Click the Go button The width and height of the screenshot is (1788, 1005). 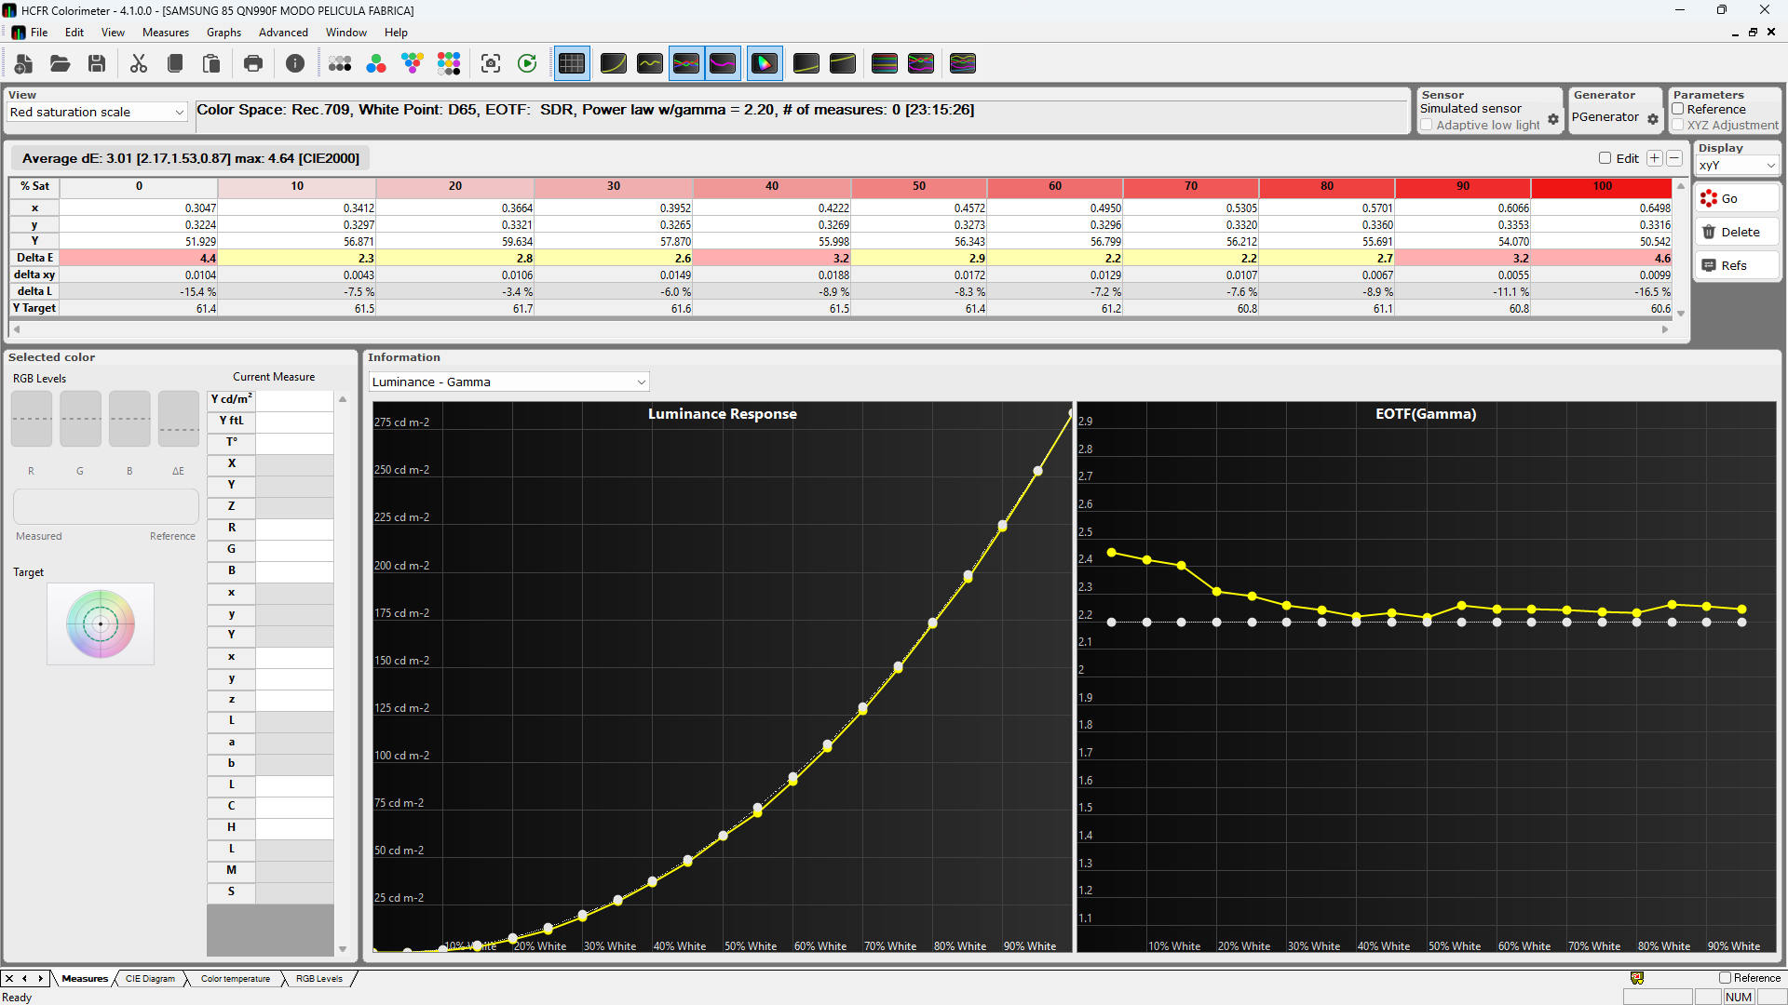[x=1737, y=198]
